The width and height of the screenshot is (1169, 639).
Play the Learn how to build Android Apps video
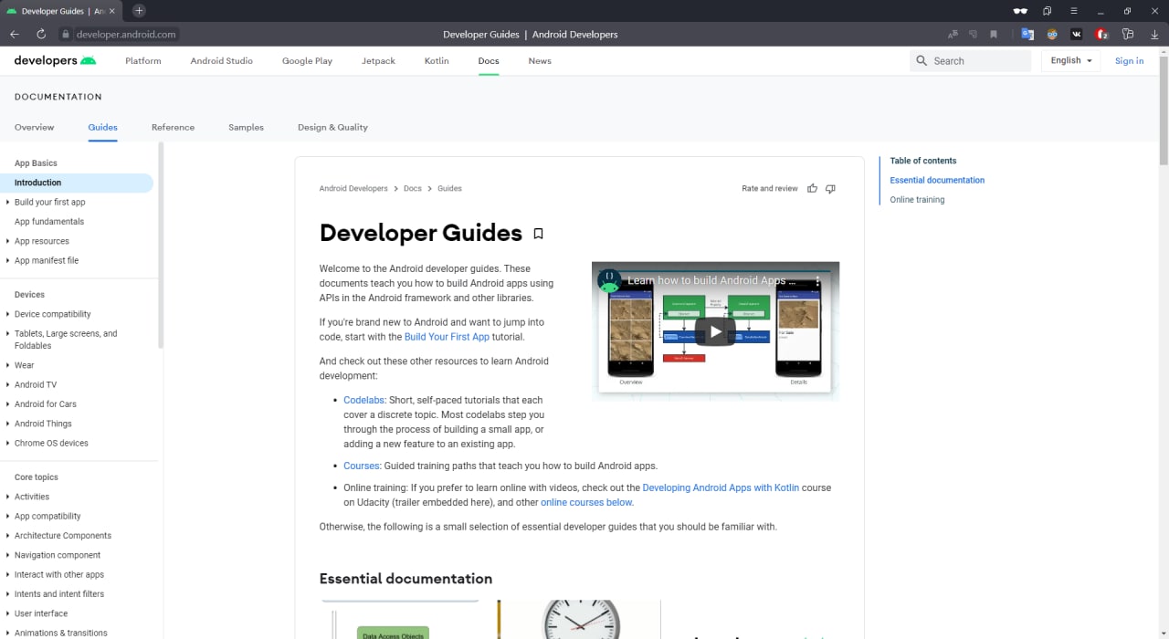(715, 331)
